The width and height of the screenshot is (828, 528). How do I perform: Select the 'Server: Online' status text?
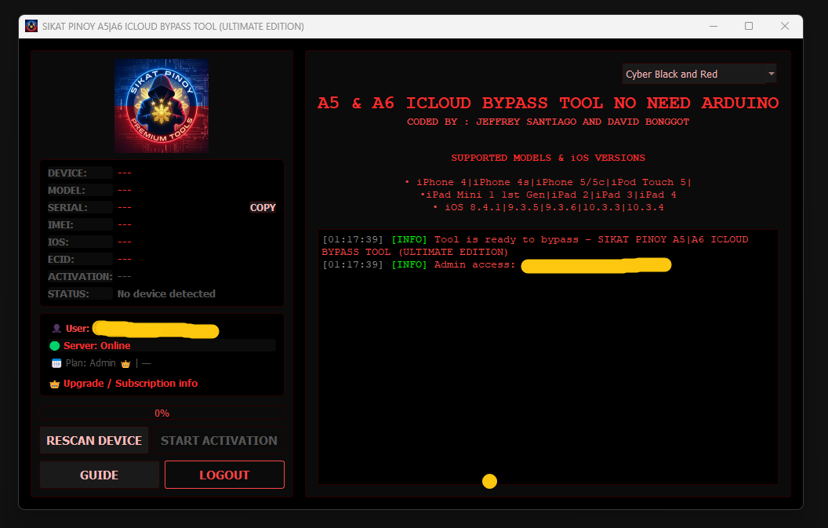click(97, 346)
